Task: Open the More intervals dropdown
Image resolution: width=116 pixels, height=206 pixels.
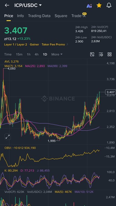Action: tap(57, 55)
